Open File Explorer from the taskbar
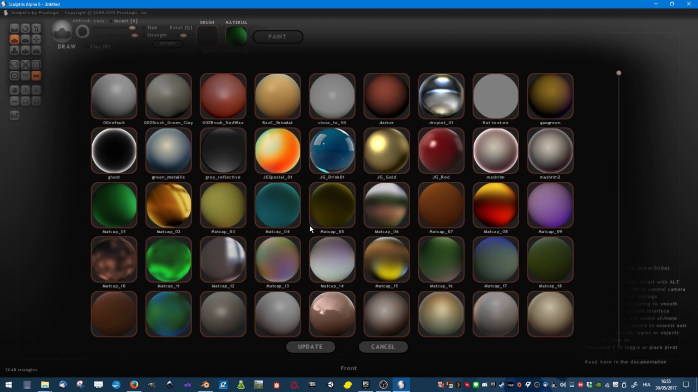This screenshot has width=698, height=392. (45, 385)
